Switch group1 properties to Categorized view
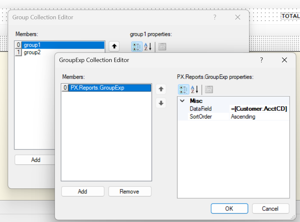 tap(137, 46)
